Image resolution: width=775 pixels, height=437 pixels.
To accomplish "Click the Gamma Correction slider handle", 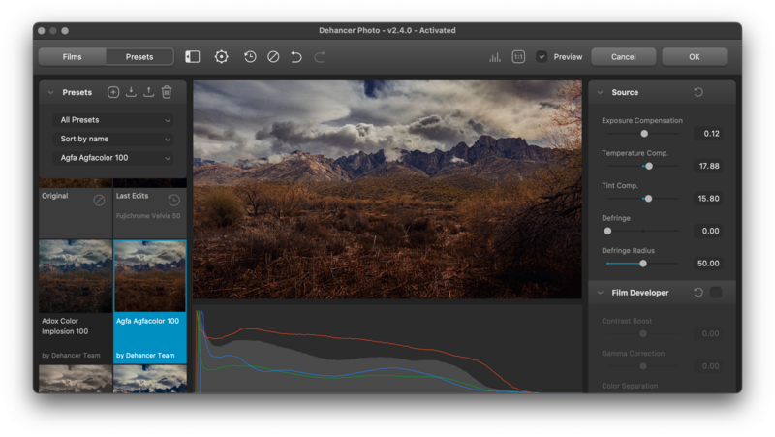I will click(643, 366).
